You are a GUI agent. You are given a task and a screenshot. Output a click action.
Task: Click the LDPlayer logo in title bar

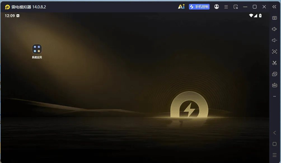click(7, 7)
